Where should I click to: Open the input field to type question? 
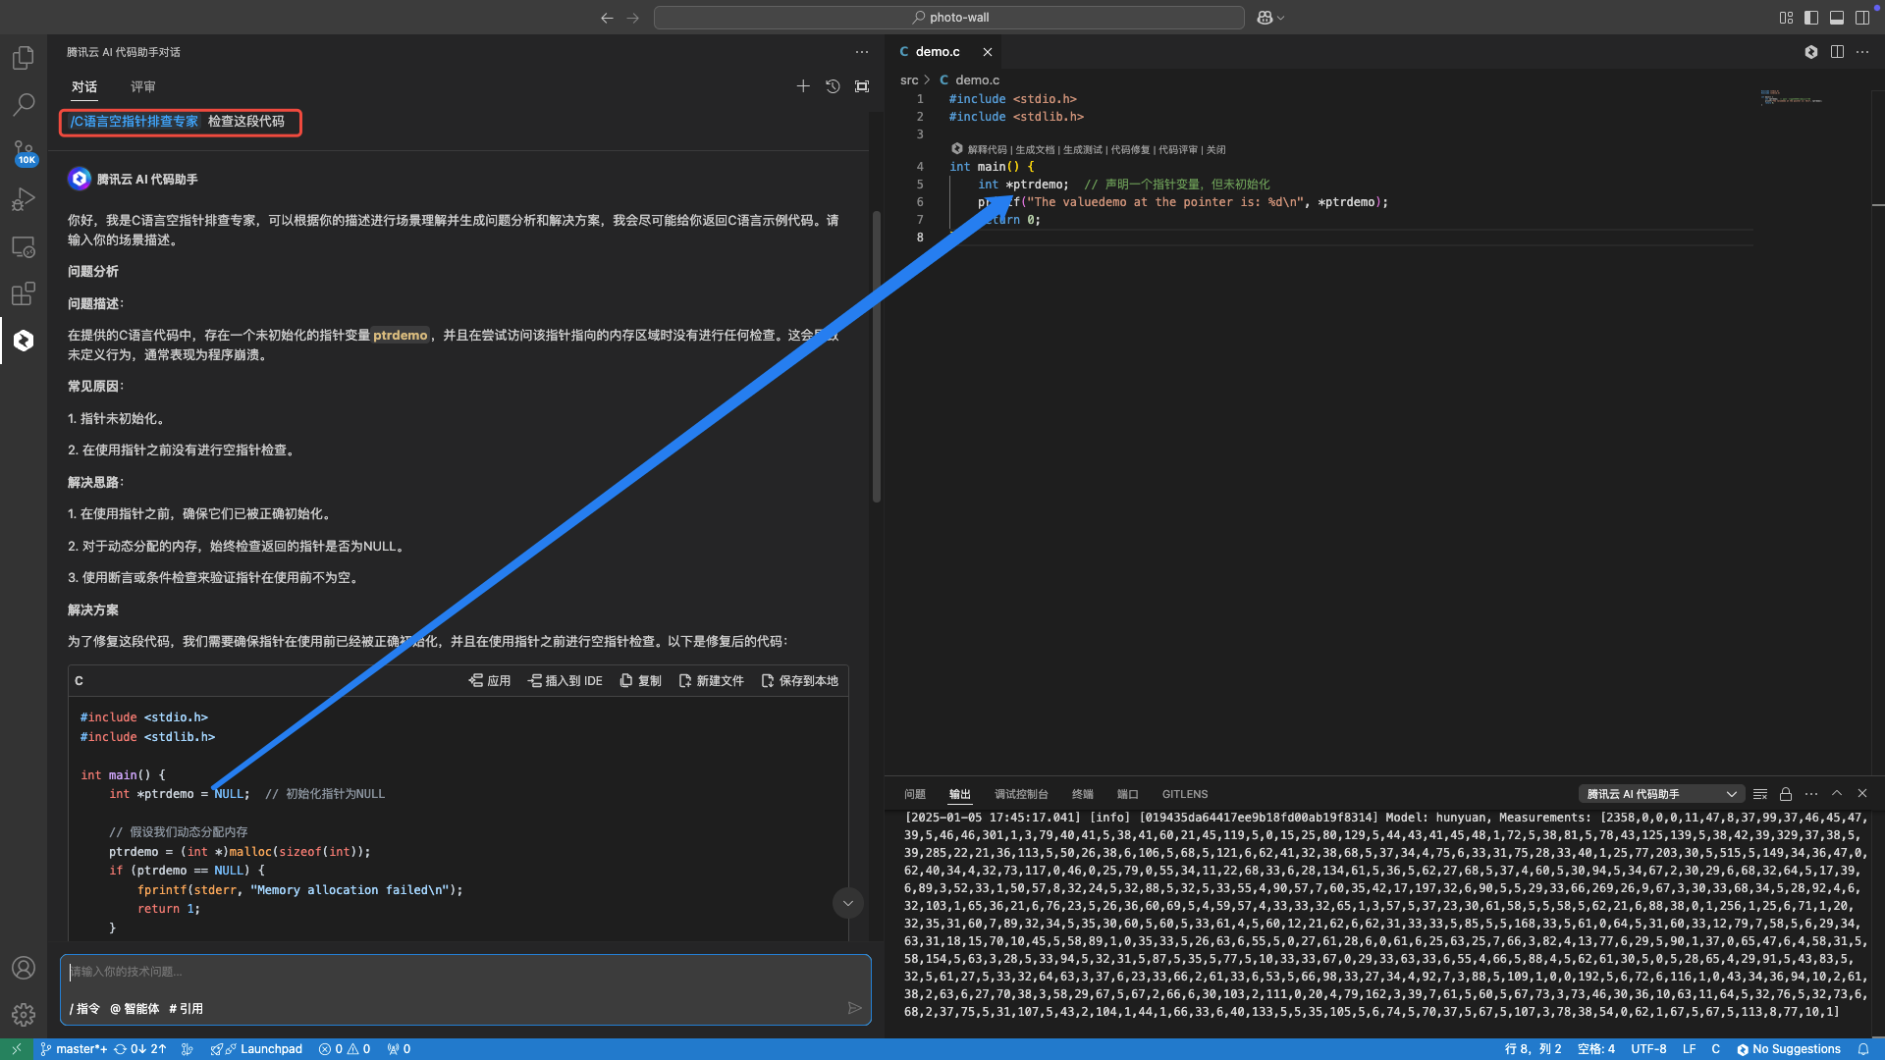pos(466,971)
